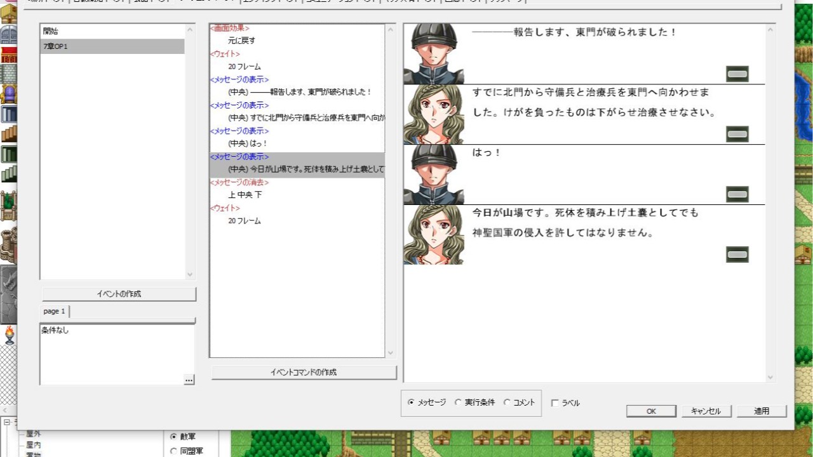Select the wooden staircase tile

point(9,134)
